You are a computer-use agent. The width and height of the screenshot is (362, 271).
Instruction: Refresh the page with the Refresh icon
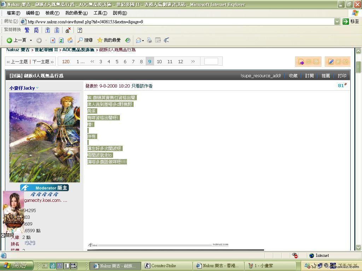[61, 40]
